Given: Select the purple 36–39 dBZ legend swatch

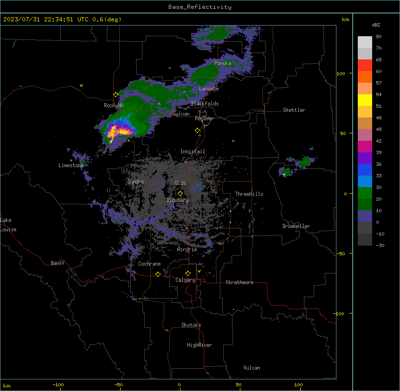Looking at the screenshot, I should coord(365,158).
